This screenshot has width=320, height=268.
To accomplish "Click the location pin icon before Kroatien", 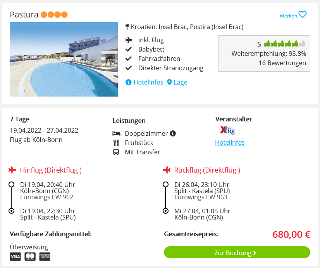I will tap(127, 27).
